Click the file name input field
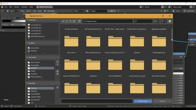The height and width of the screenshot is (110, 196). click(x=97, y=101)
